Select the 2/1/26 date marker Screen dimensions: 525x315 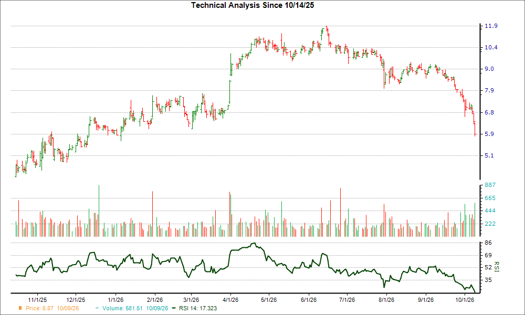pos(155,300)
